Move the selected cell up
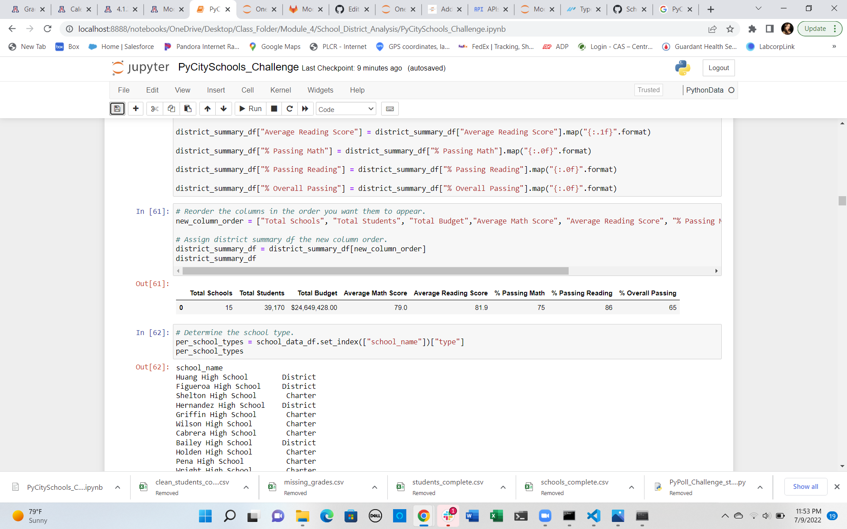Image resolution: width=847 pixels, height=529 pixels. point(207,108)
